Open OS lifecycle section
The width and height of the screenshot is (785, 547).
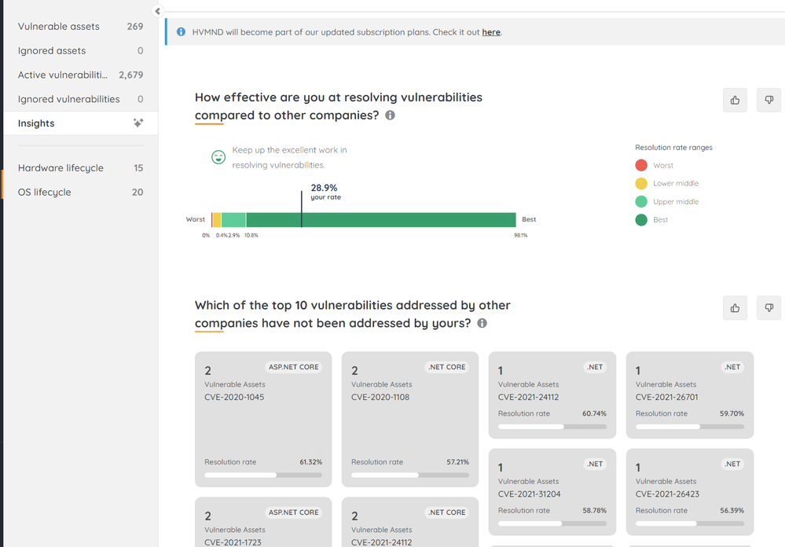pyautogui.click(x=45, y=193)
